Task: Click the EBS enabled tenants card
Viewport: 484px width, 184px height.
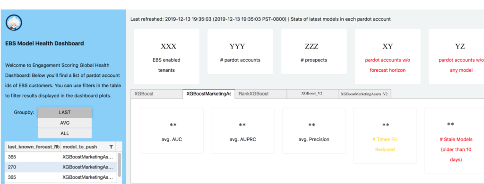Action: (167, 57)
